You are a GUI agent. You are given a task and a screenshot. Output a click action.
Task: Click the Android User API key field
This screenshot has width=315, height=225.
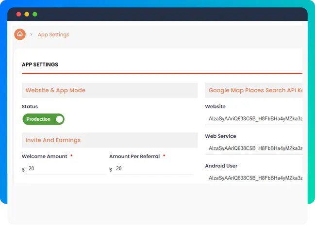[255, 178]
